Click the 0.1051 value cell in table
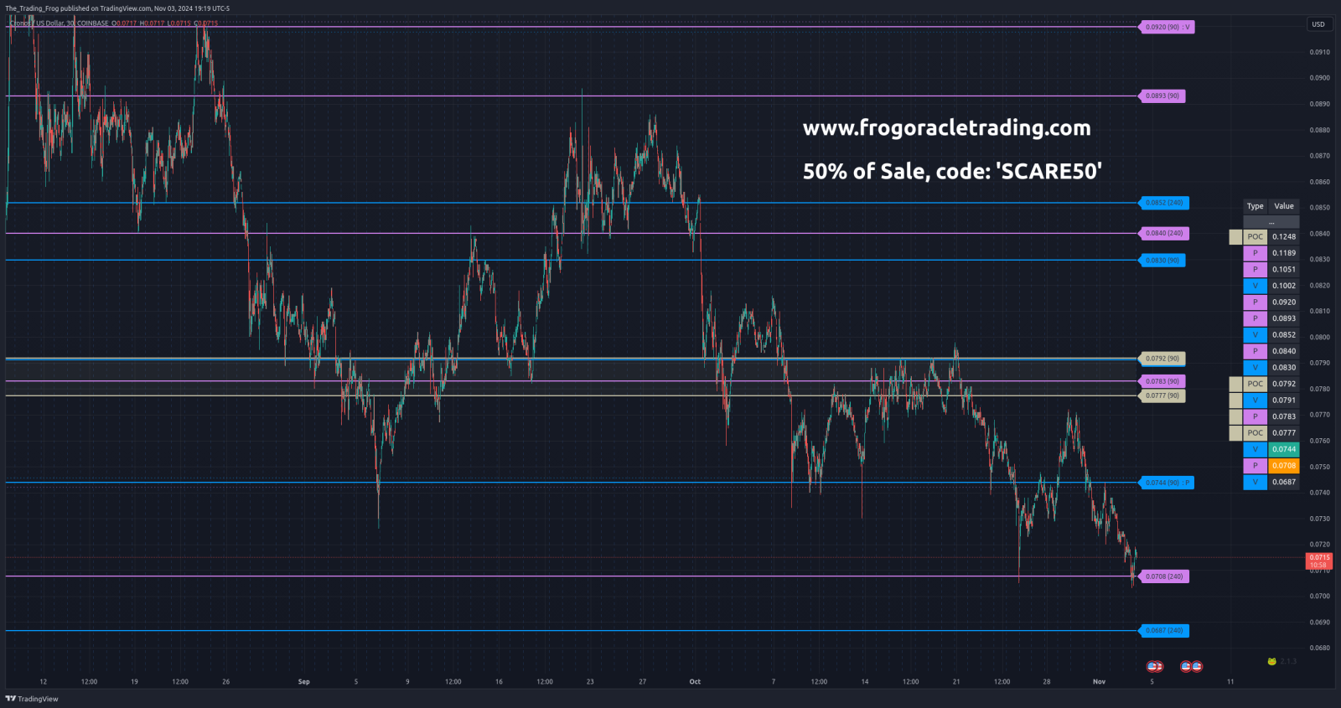 coord(1284,270)
